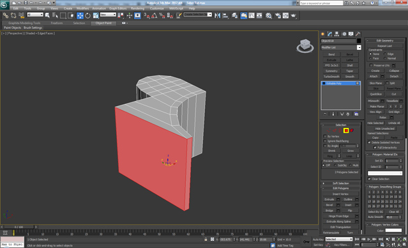The width and height of the screenshot is (408, 248).
Task: Click the Hide Unselected button
Action: [x=385, y=128]
